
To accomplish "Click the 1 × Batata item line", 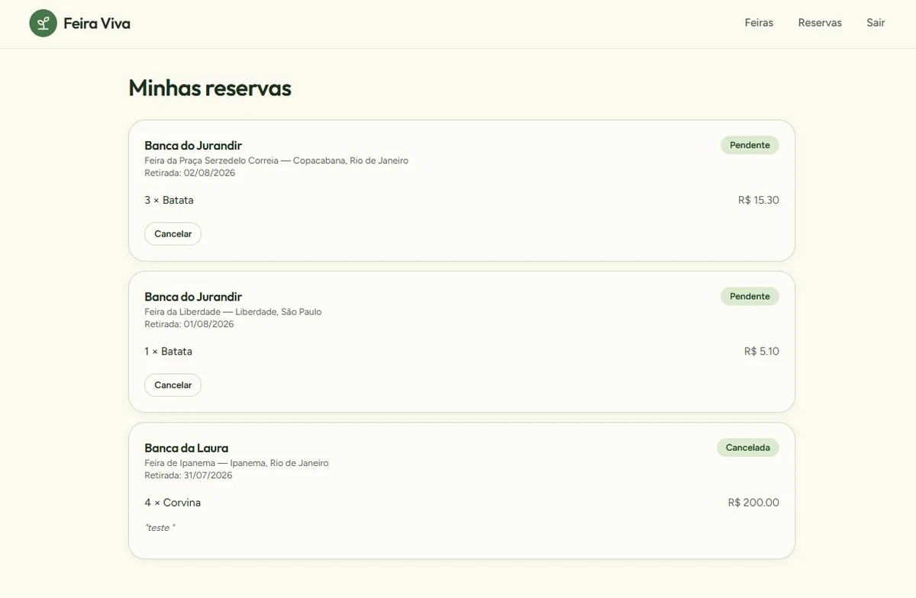I will coord(169,352).
